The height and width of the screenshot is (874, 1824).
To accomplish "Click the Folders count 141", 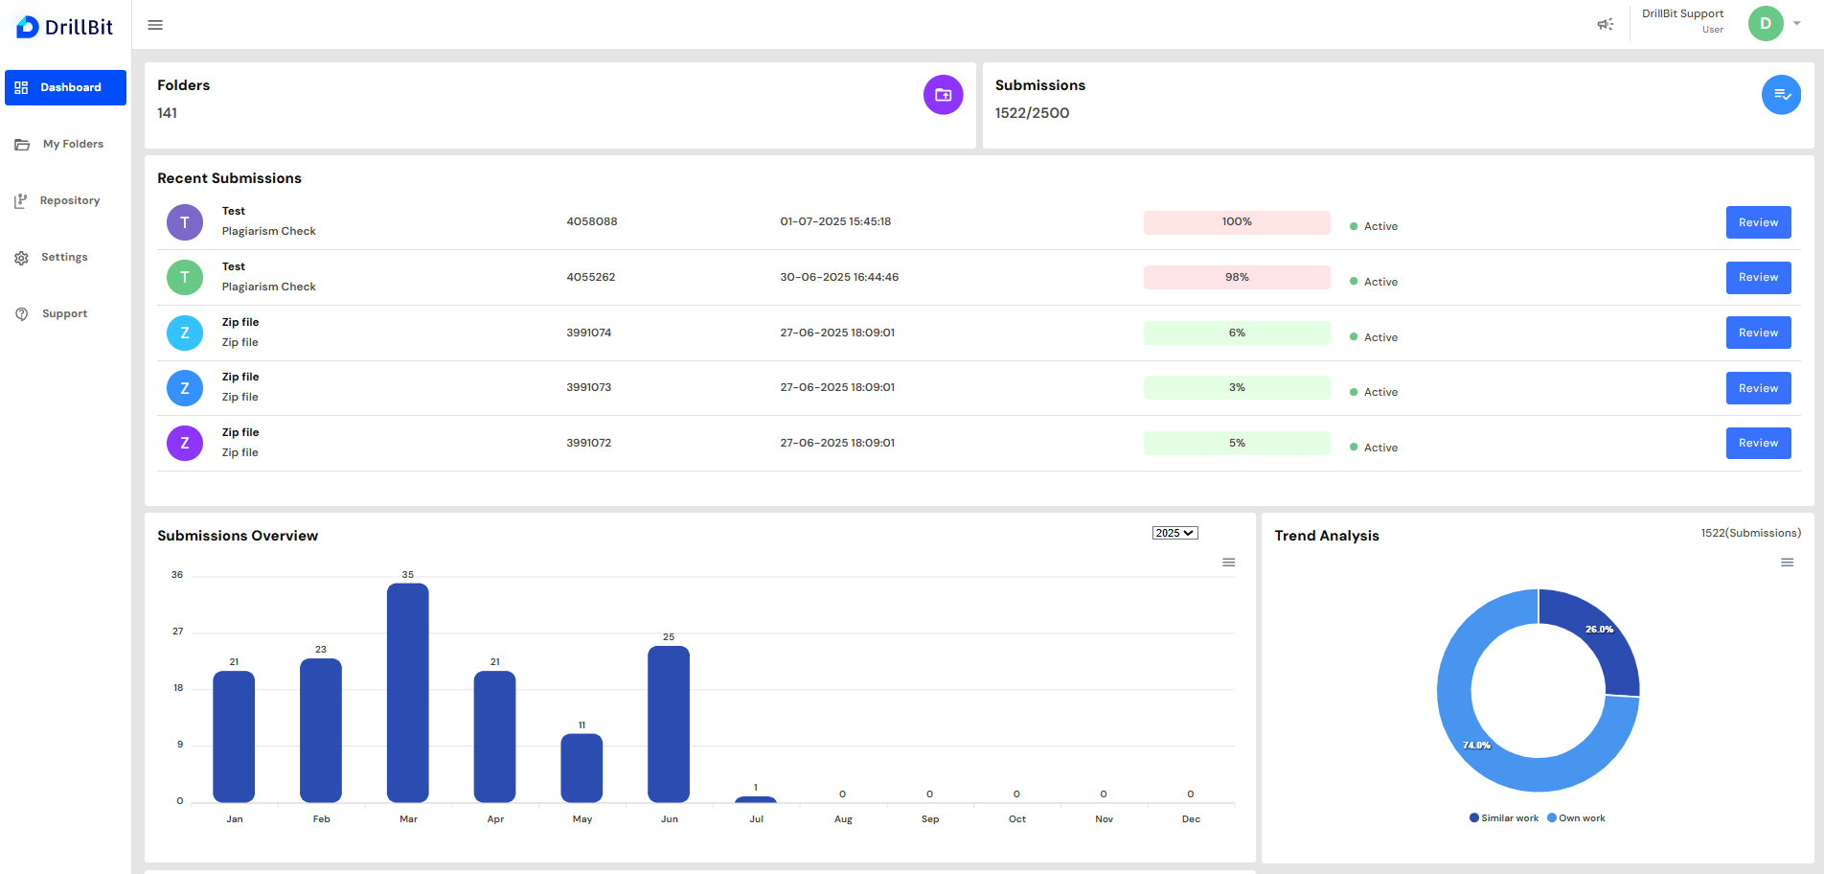I will pyautogui.click(x=168, y=113).
